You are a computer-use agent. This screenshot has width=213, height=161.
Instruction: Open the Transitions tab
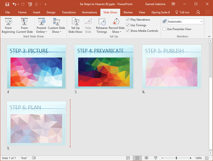pos(69,12)
